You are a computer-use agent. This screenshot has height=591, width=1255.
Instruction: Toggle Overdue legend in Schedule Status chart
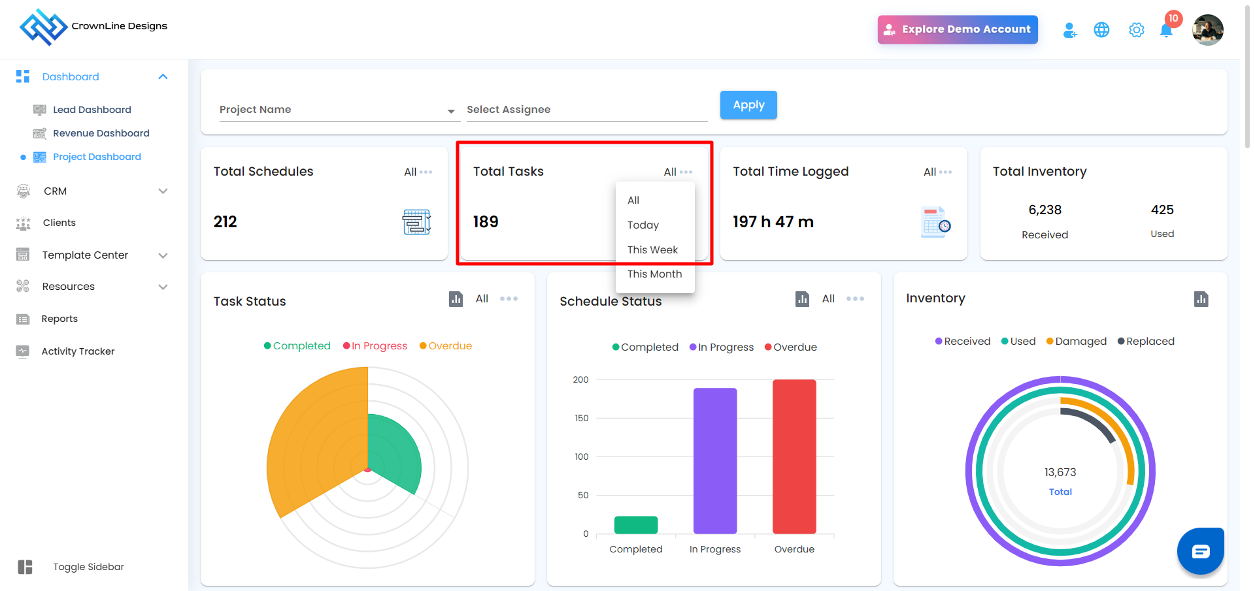pos(791,347)
